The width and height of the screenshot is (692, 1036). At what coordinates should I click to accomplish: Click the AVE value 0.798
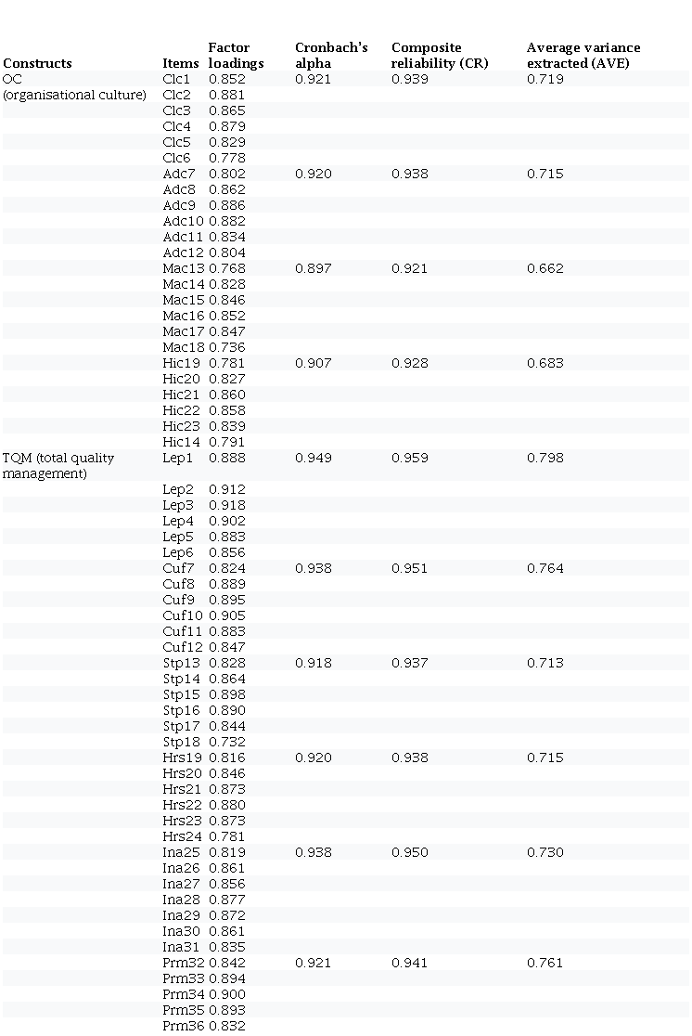pos(545,458)
